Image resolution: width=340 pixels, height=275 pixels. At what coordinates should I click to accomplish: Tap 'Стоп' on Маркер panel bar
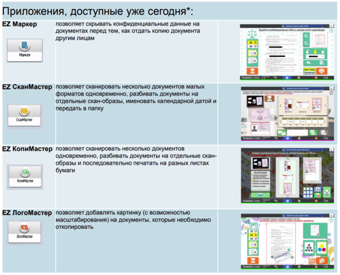[326, 78]
